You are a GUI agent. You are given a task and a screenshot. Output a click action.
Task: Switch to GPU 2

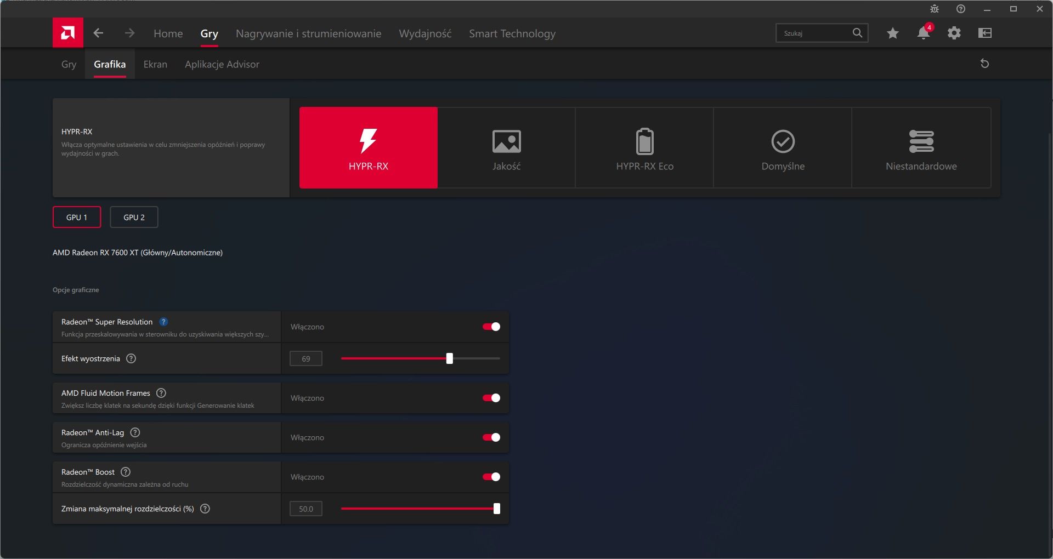pos(134,217)
